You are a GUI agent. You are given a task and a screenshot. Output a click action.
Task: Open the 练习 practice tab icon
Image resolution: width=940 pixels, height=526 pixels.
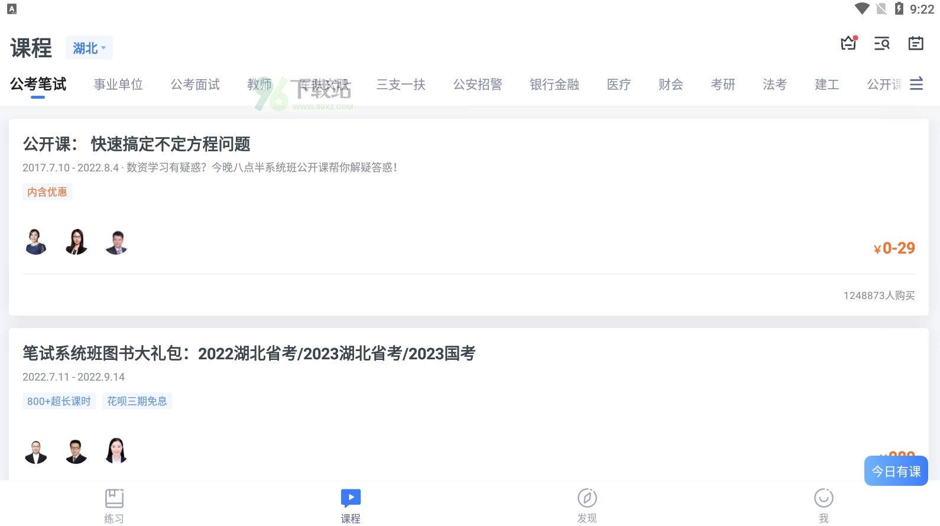click(114, 498)
